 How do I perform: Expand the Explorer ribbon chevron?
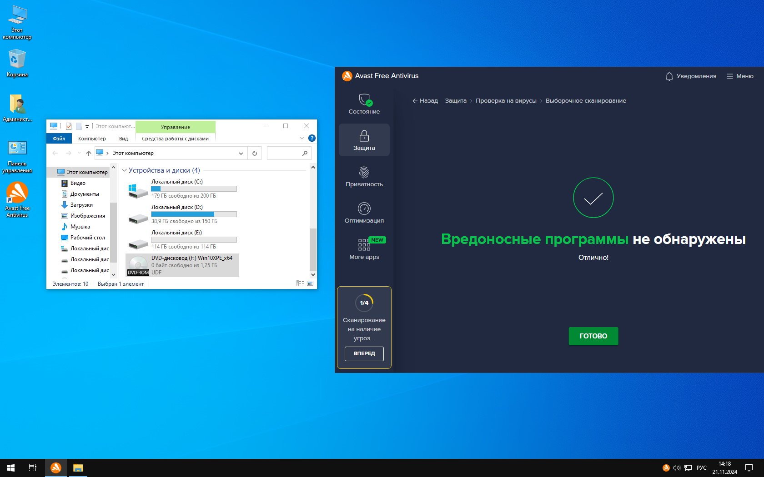point(302,138)
